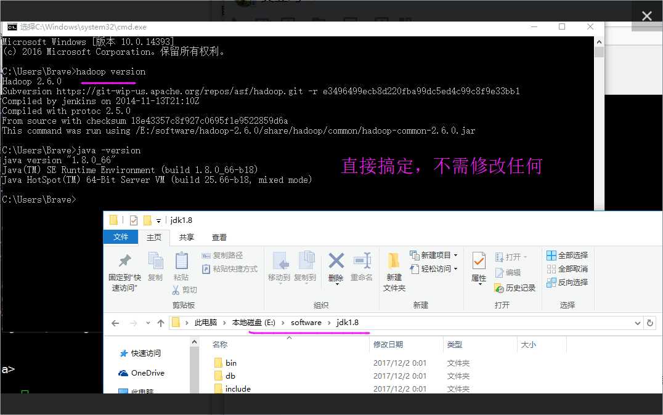Refresh the Explorer address bar
The width and height of the screenshot is (663, 415).
pos(650,323)
